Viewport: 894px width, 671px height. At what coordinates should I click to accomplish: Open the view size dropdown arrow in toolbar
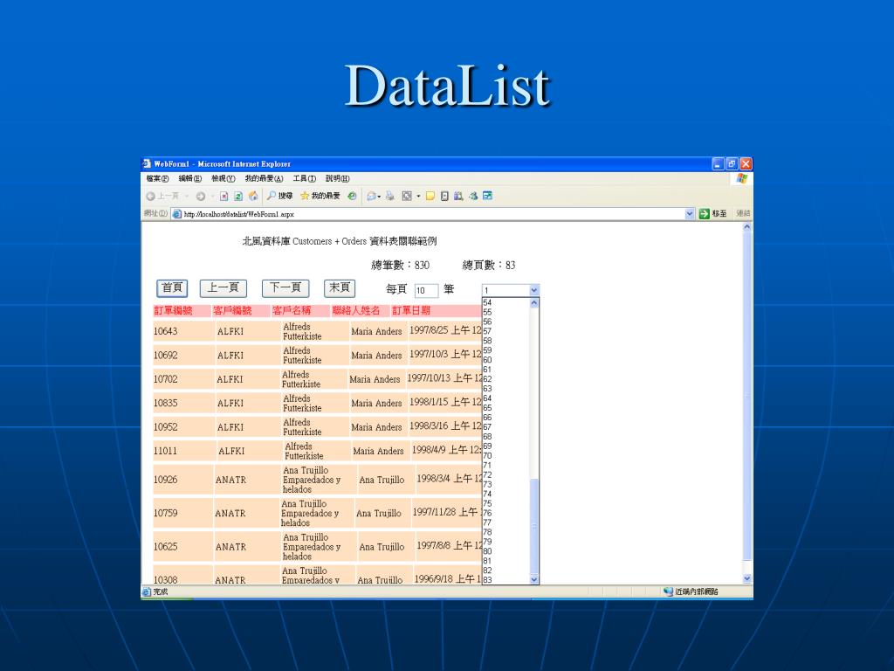coord(418,197)
